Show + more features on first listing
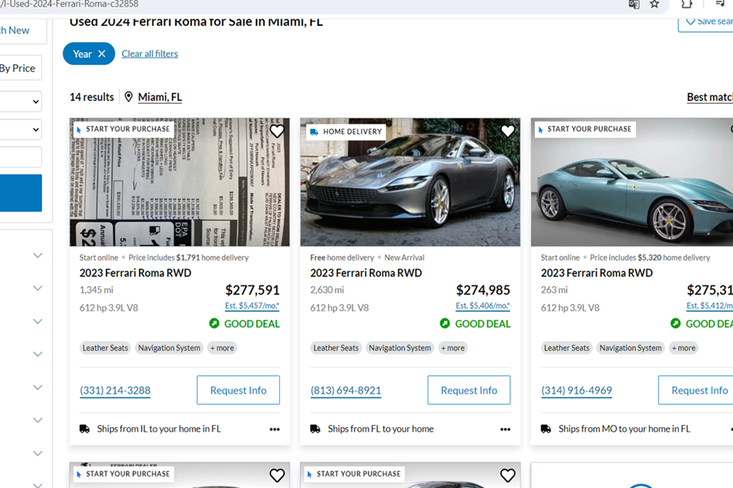This screenshot has width=733, height=488. [x=222, y=348]
